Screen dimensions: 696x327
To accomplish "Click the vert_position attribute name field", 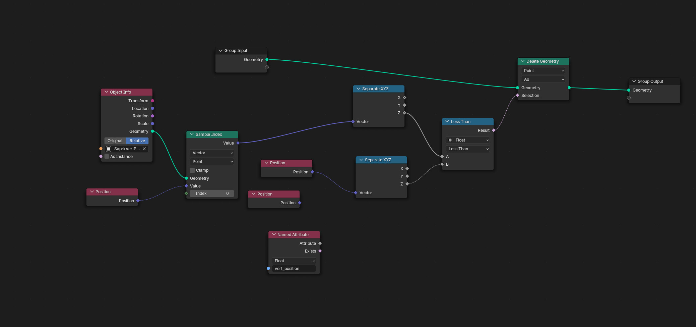I will pyautogui.click(x=294, y=269).
